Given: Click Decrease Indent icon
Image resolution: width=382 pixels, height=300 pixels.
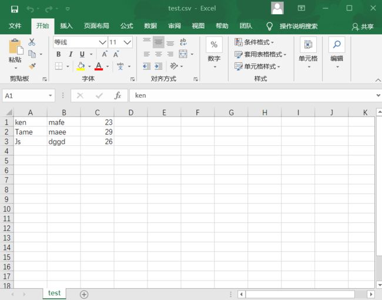Looking at the screenshot, I should point(147,66).
